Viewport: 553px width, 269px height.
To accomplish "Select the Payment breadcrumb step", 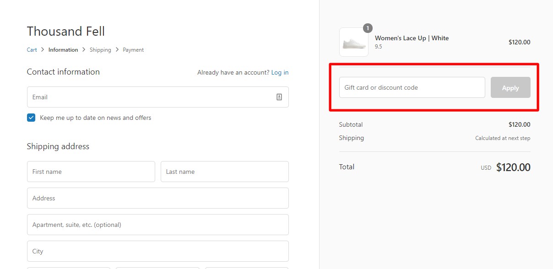I will click(x=133, y=50).
